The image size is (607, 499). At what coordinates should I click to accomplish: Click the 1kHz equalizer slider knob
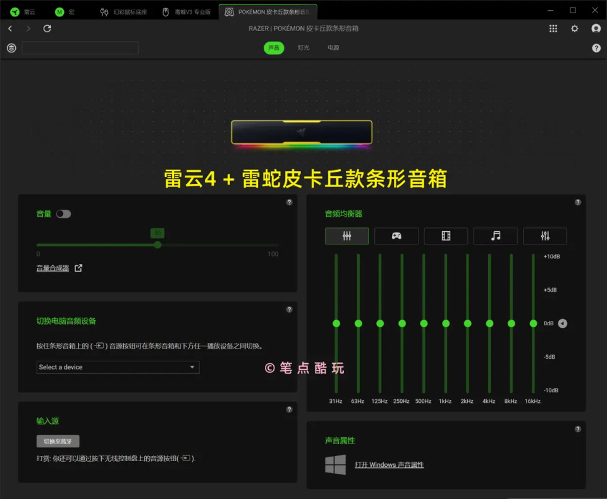[x=446, y=323]
